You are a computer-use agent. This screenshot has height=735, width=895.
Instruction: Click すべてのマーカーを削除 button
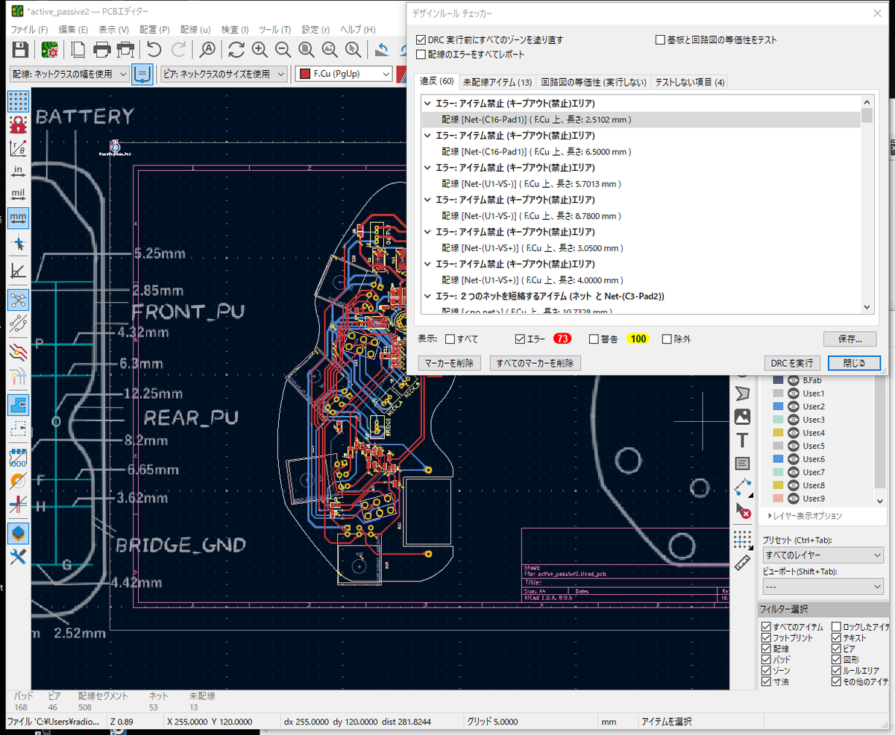point(535,363)
